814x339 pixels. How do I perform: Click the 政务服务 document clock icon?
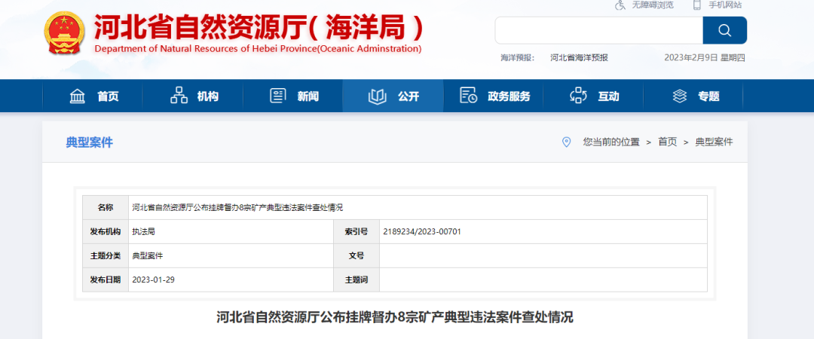(468, 96)
